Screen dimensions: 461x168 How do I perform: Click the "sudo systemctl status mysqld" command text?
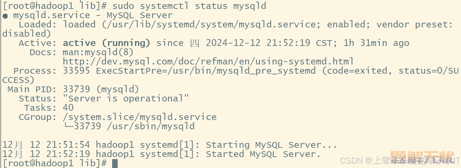coord(189,6)
